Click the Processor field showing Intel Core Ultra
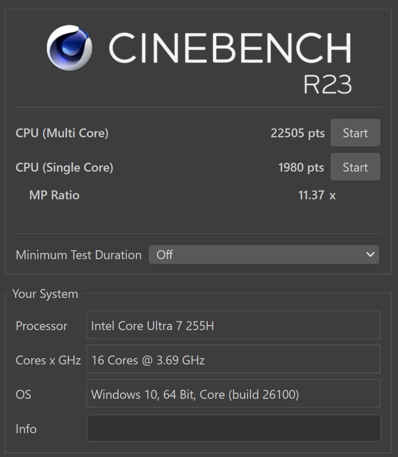398x457 pixels. (233, 325)
